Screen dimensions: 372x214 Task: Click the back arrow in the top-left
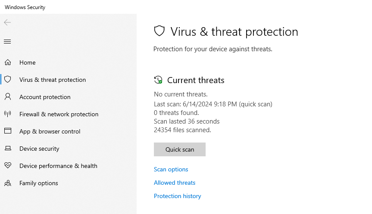point(7,22)
